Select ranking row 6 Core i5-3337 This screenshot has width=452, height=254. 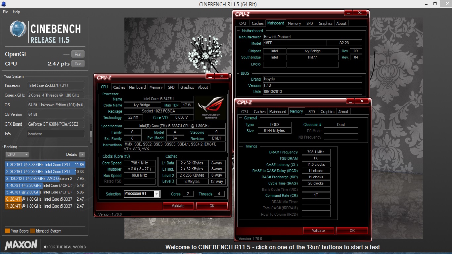pyautogui.click(x=45, y=199)
